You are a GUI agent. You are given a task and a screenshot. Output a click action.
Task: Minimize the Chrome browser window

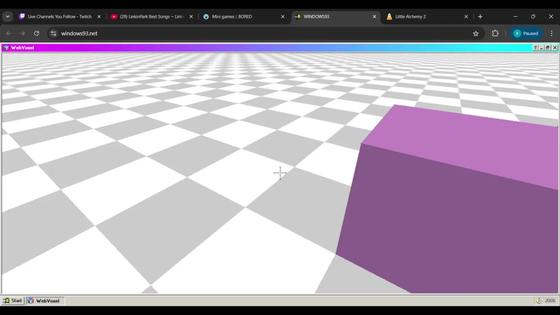pyautogui.click(x=515, y=17)
